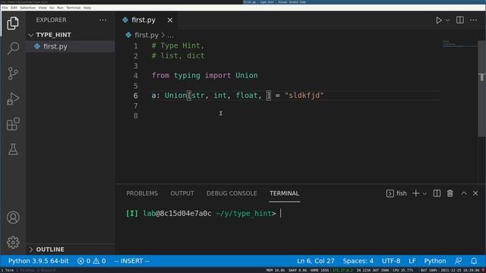Click the breadcrumb ellipsis symbol
The image size is (486, 273).
[170, 36]
